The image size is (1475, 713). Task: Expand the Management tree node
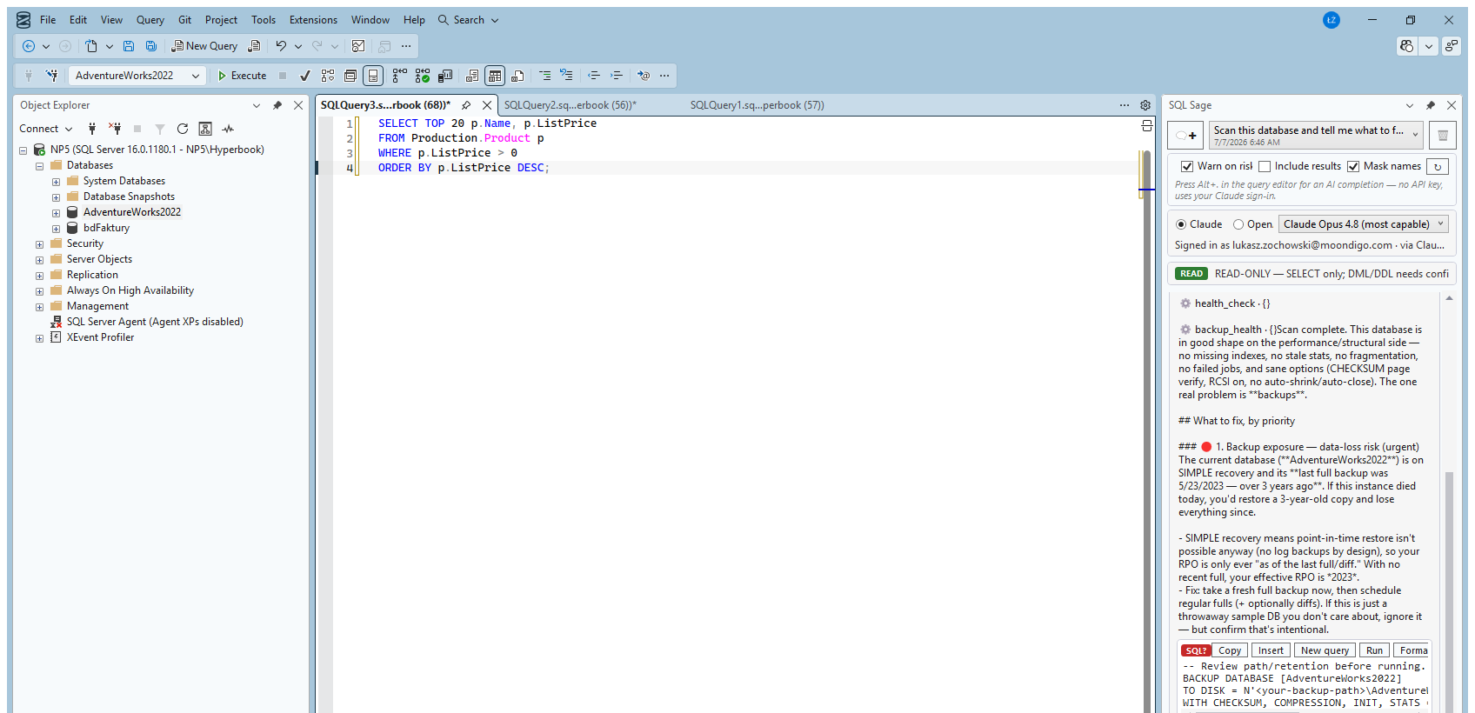coord(39,307)
